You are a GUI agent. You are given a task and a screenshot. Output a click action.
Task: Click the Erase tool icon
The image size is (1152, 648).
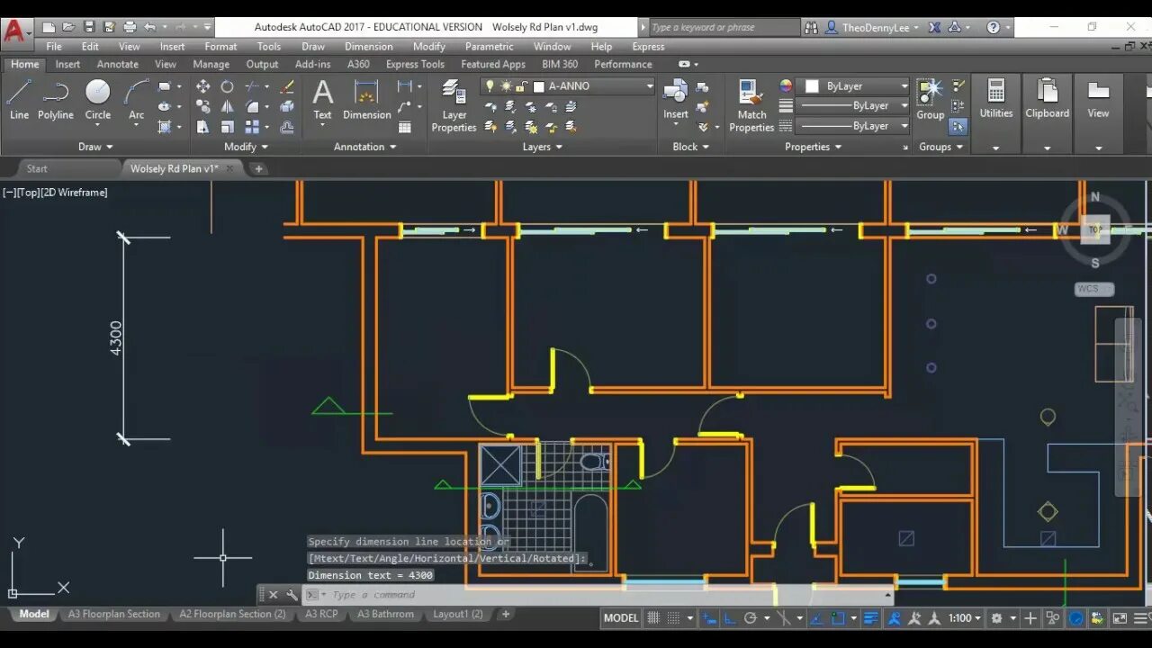(x=287, y=86)
